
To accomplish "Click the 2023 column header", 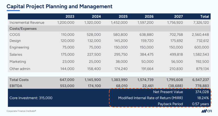I will pos(70,16).
